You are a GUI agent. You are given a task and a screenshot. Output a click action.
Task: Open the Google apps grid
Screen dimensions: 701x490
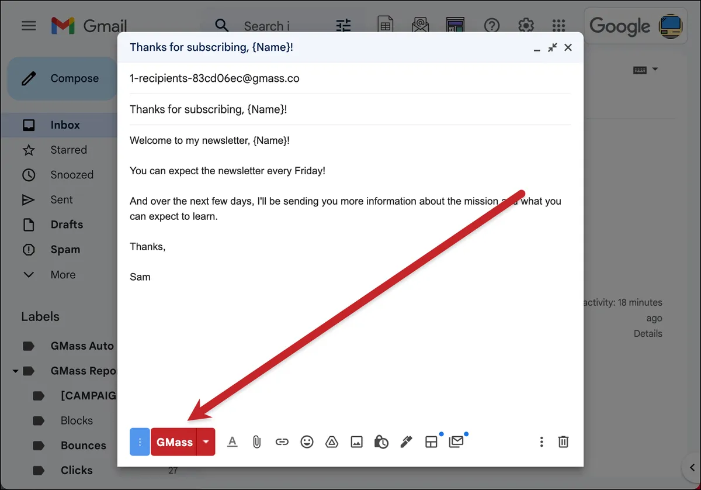[x=558, y=26]
